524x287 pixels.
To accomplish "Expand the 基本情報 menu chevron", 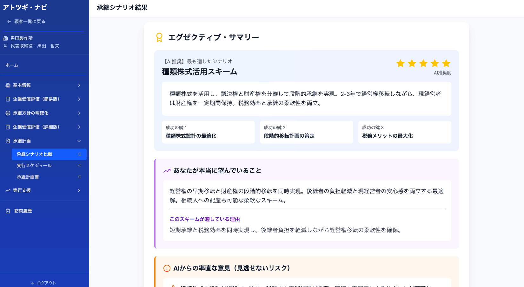I will [x=79, y=85].
